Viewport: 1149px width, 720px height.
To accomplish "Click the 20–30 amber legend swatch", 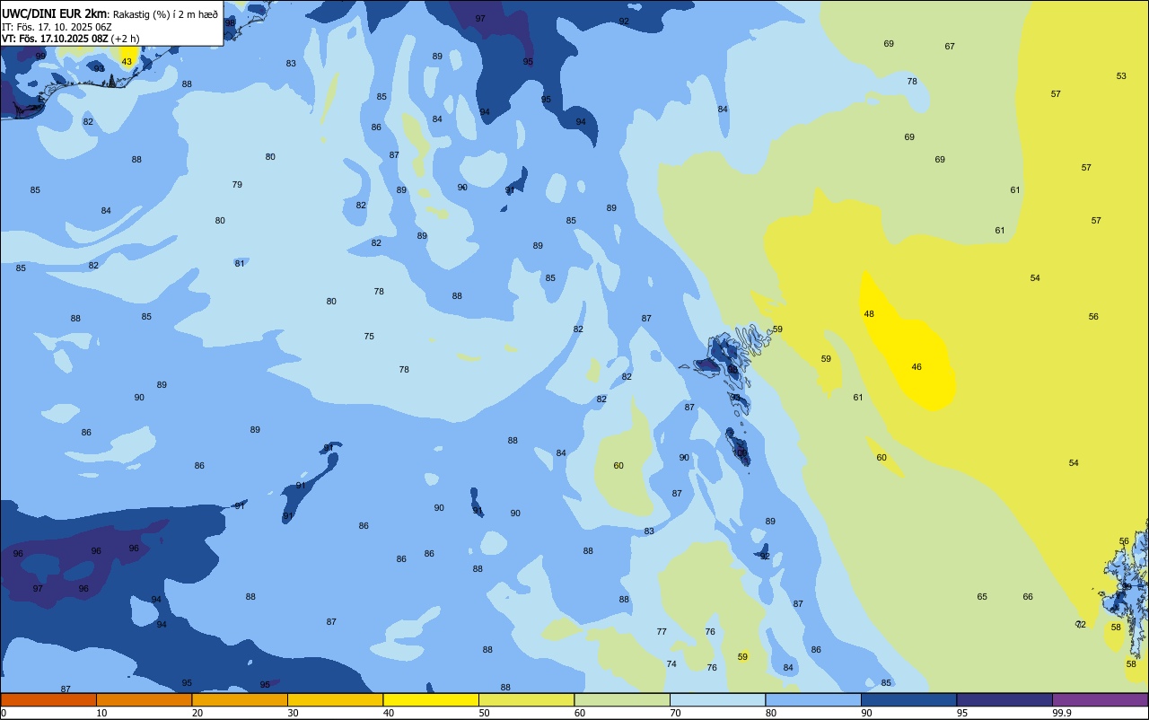I will pos(240,699).
